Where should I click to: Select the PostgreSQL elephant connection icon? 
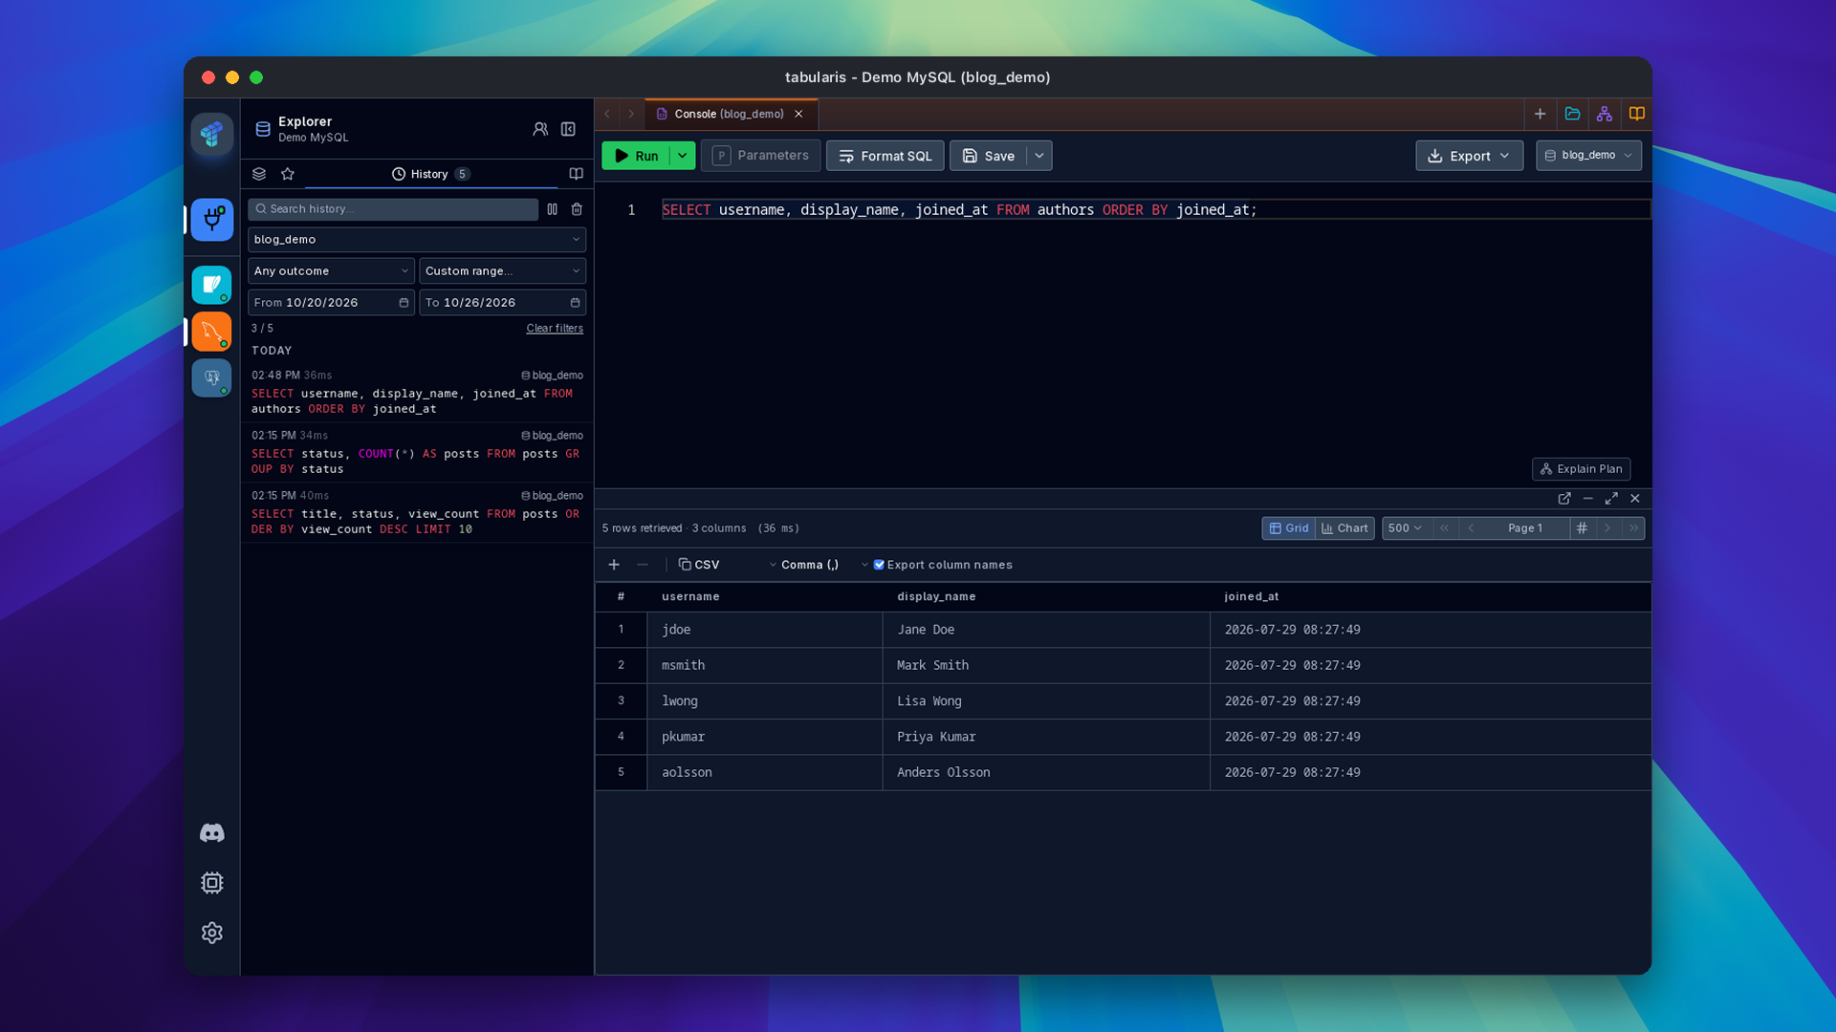(211, 377)
